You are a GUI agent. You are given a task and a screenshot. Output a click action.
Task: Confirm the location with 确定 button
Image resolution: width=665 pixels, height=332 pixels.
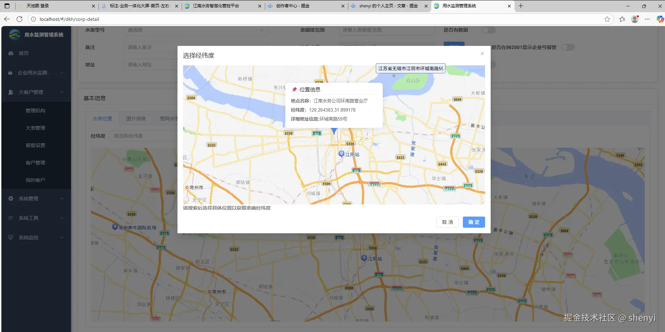tap(474, 222)
